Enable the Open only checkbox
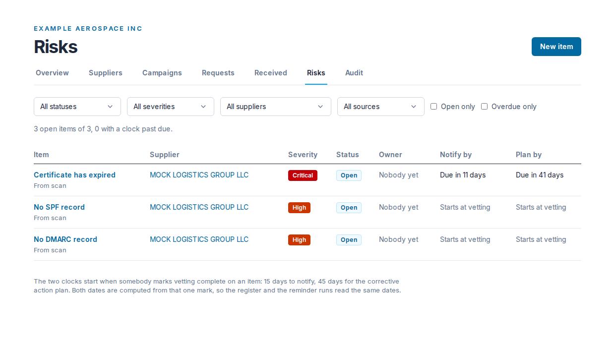615x347 pixels. click(434, 107)
